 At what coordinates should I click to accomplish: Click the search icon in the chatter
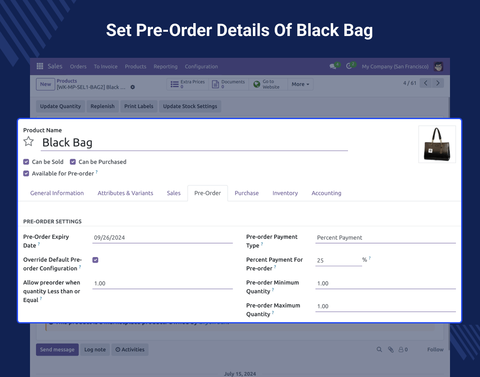(379, 350)
